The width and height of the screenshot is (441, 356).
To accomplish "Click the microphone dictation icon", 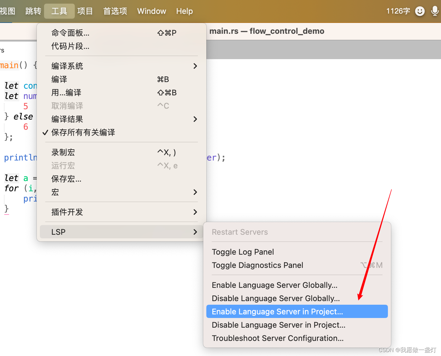I will (x=435, y=11).
